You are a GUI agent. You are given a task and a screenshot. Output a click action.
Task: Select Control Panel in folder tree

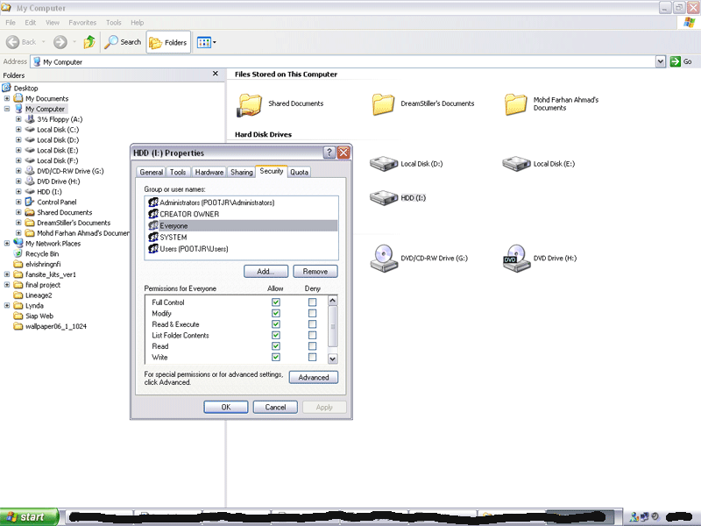click(56, 203)
